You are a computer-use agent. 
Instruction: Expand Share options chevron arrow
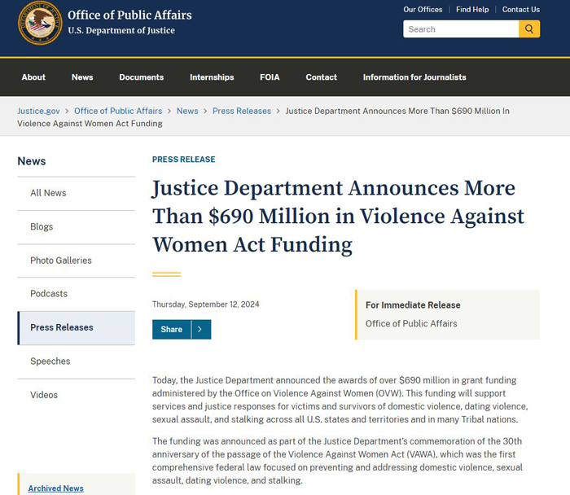[200, 329]
